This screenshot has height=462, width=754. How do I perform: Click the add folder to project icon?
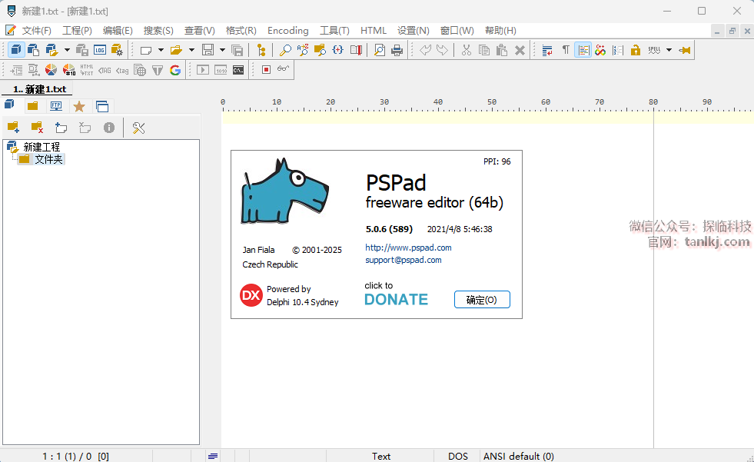(x=13, y=128)
